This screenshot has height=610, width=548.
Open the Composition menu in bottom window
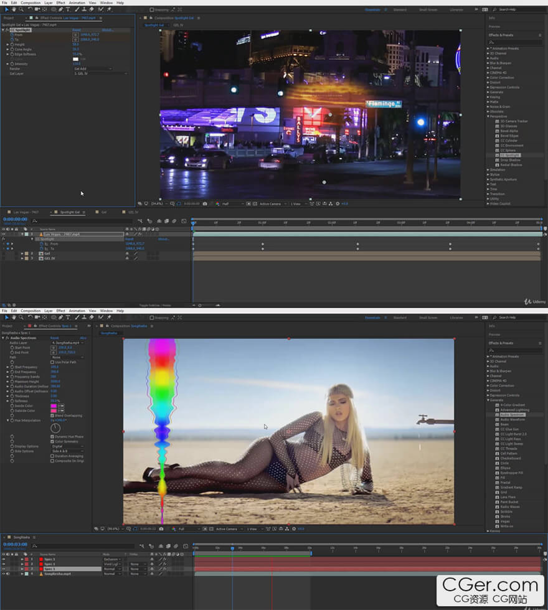[31, 311]
